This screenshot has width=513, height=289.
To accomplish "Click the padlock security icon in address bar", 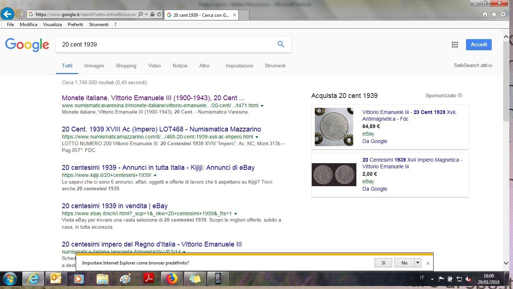I will pos(152,15).
